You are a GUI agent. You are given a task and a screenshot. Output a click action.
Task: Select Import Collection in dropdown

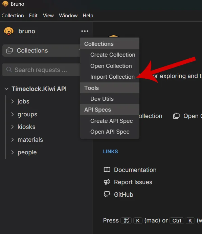[110, 77]
